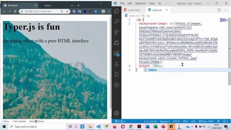The height and width of the screenshot is (130, 231).
Task: Click the blue shield extension icon in Chrome
Action: click(96, 11)
